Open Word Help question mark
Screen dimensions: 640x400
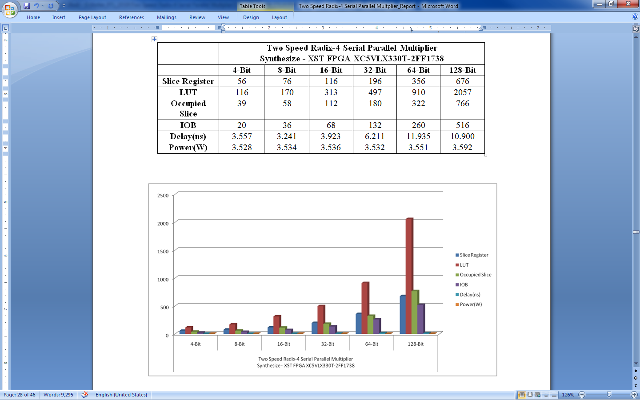click(x=635, y=16)
